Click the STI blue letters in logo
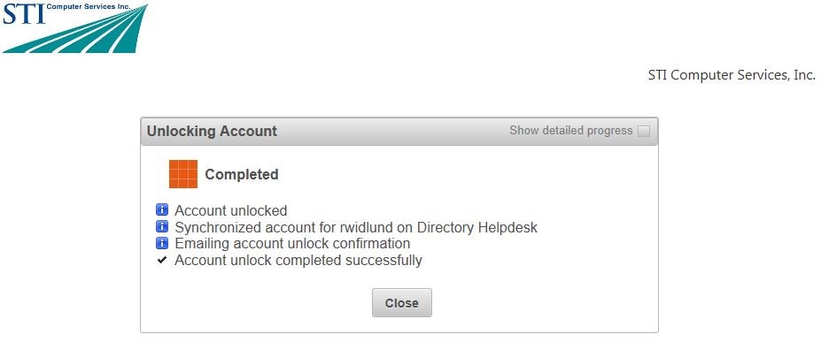The height and width of the screenshot is (342, 821). [24, 14]
